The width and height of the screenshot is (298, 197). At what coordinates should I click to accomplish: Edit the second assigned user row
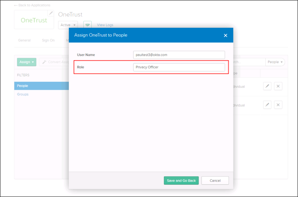point(267,105)
